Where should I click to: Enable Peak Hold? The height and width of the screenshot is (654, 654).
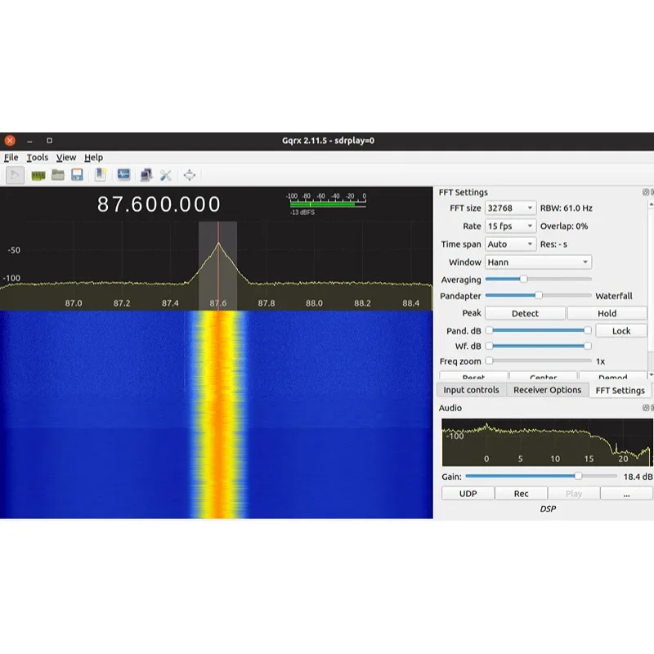coord(608,312)
